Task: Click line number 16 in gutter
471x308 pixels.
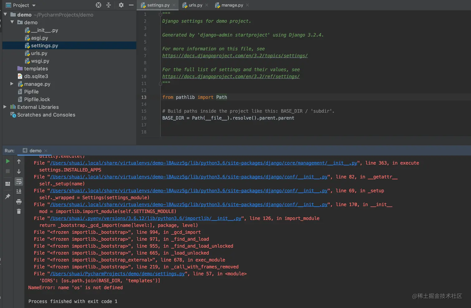Action: coord(144,118)
